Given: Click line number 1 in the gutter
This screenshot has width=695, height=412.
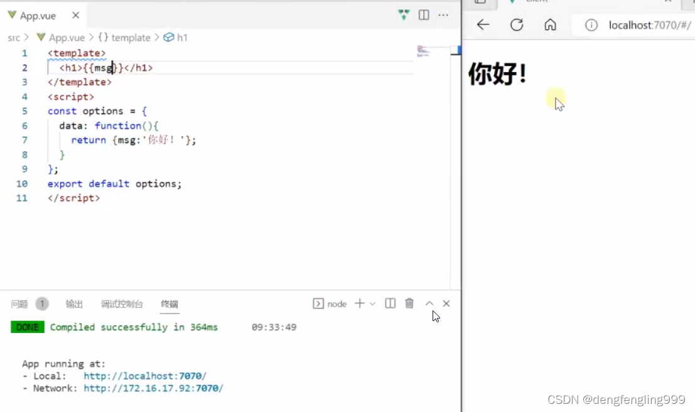Looking at the screenshot, I should (24, 53).
